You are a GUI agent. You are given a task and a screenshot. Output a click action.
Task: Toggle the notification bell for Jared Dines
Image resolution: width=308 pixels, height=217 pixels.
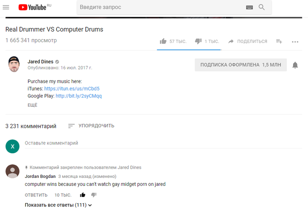(295, 65)
